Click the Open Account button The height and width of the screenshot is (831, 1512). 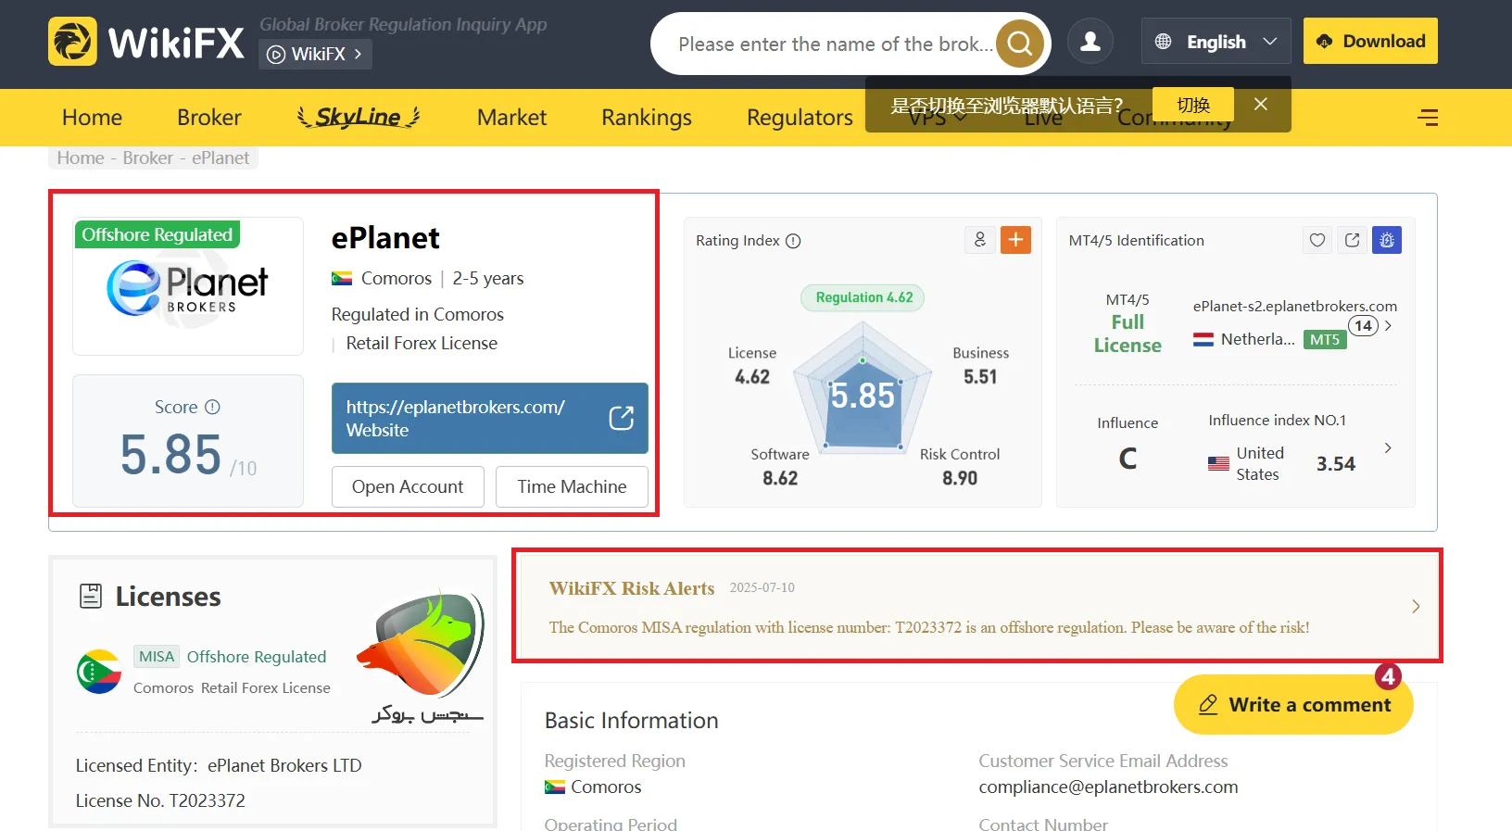[408, 486]
